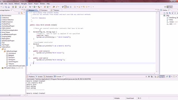Click the Open Type toolbar icon
This screenshot has height=100, width=178.
(x=54, y=7)
